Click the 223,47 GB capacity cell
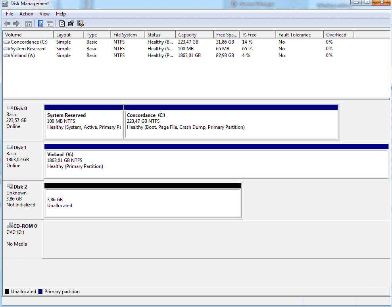The height and width of the screenshot is (307, 392). coord(188,42)
